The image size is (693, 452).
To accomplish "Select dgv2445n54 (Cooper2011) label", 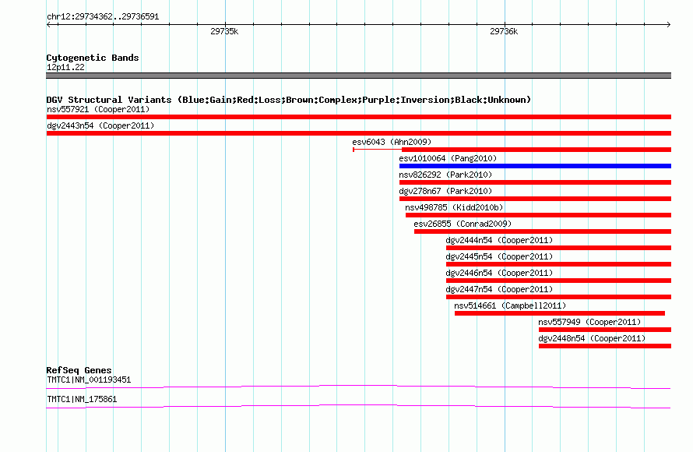I will 499,256.
